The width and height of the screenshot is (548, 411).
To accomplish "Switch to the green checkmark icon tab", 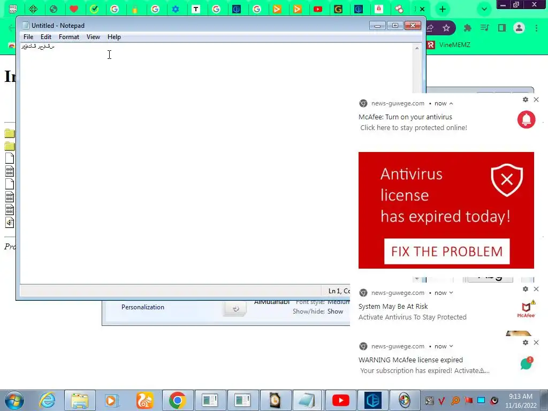I will pos(94,9).
